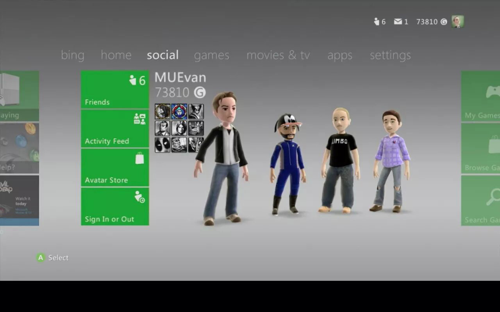This screenshot has height=312, width=500.
Task: Pick the avatar in the blue racing suit
Action: click(x=288, y=164)
